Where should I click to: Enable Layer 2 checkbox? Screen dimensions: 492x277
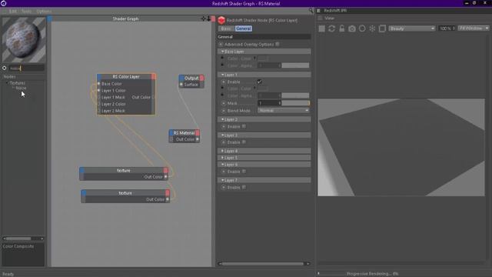coord(244,126)
